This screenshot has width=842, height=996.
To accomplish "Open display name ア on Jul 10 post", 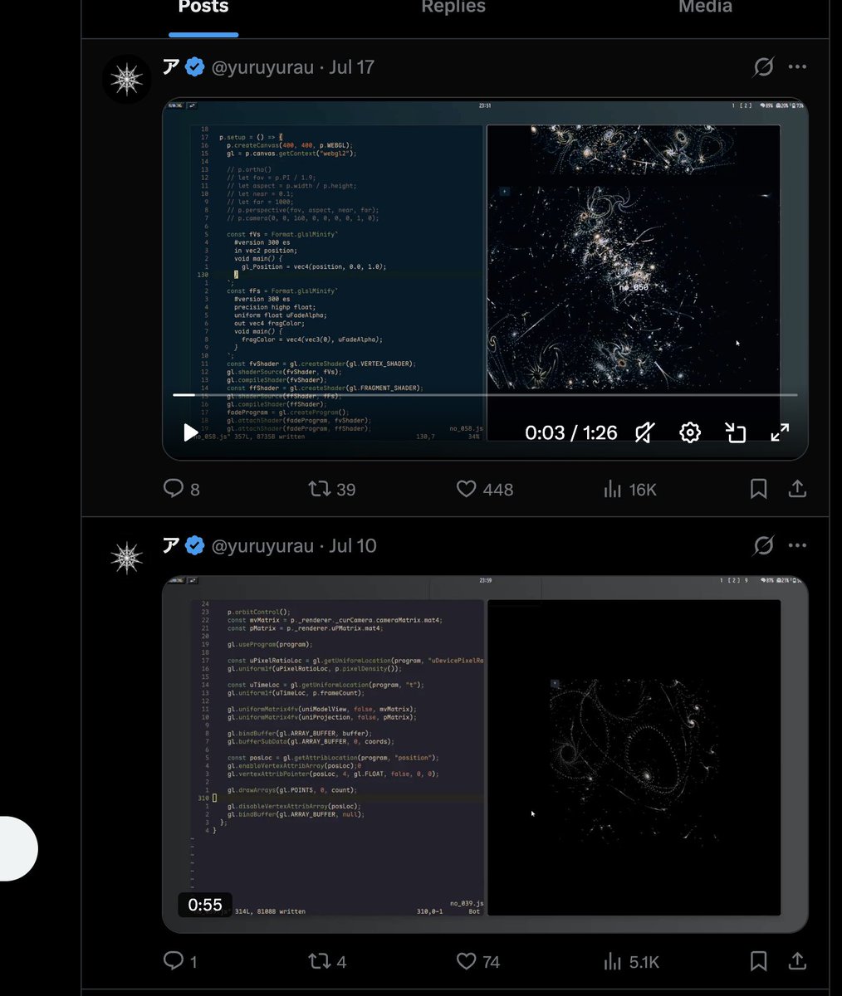I will [x=171, y=546].
